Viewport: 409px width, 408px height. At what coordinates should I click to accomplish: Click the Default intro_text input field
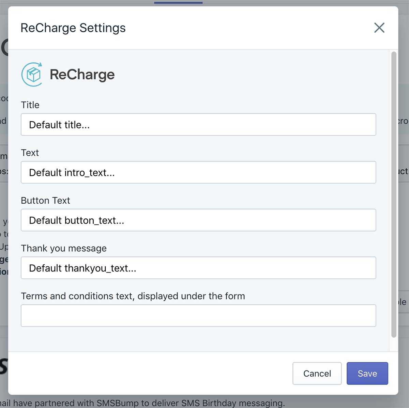click(198, 172)
